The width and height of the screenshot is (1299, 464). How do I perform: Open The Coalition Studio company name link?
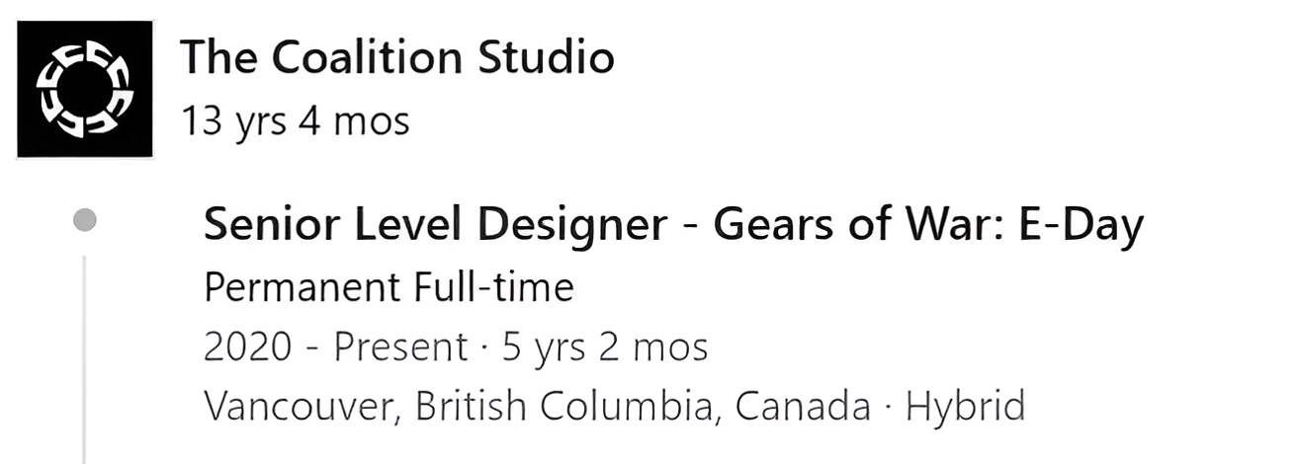click(x=397, y=57)
